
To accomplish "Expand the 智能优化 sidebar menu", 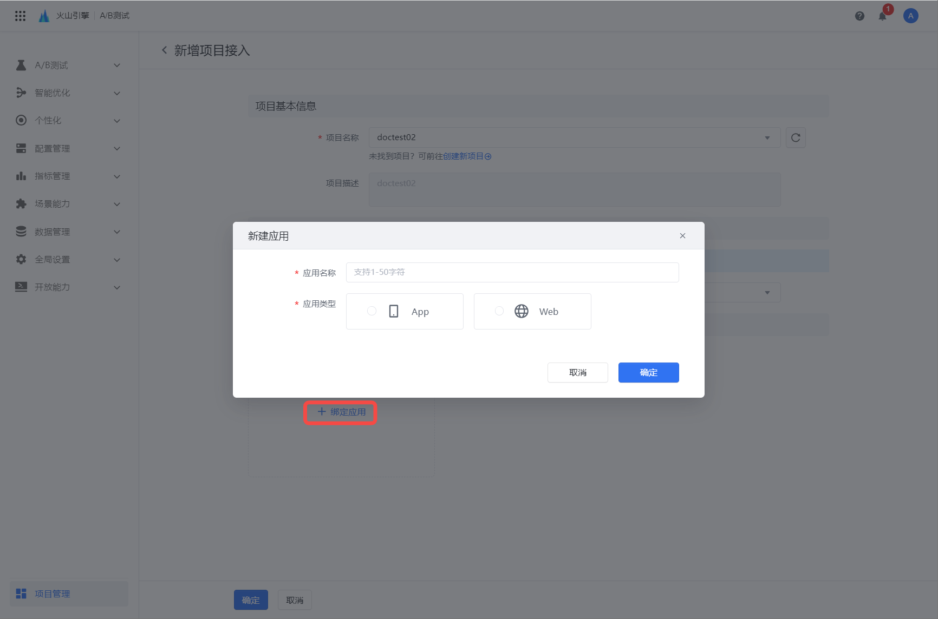I will [x=117, y=93].
